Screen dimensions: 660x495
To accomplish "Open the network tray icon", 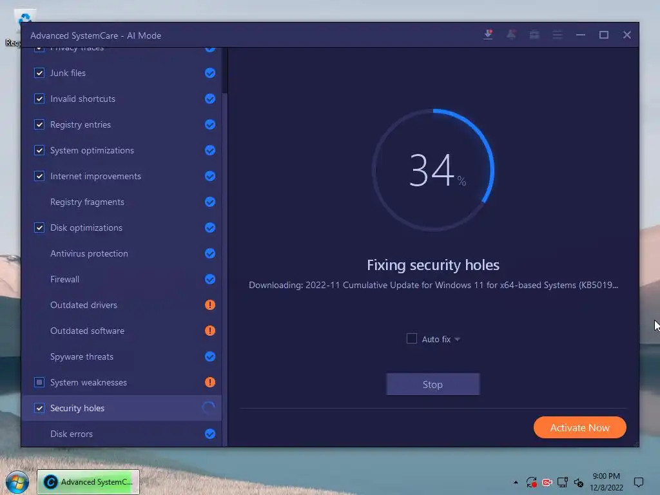I will [x=562, y=482].
